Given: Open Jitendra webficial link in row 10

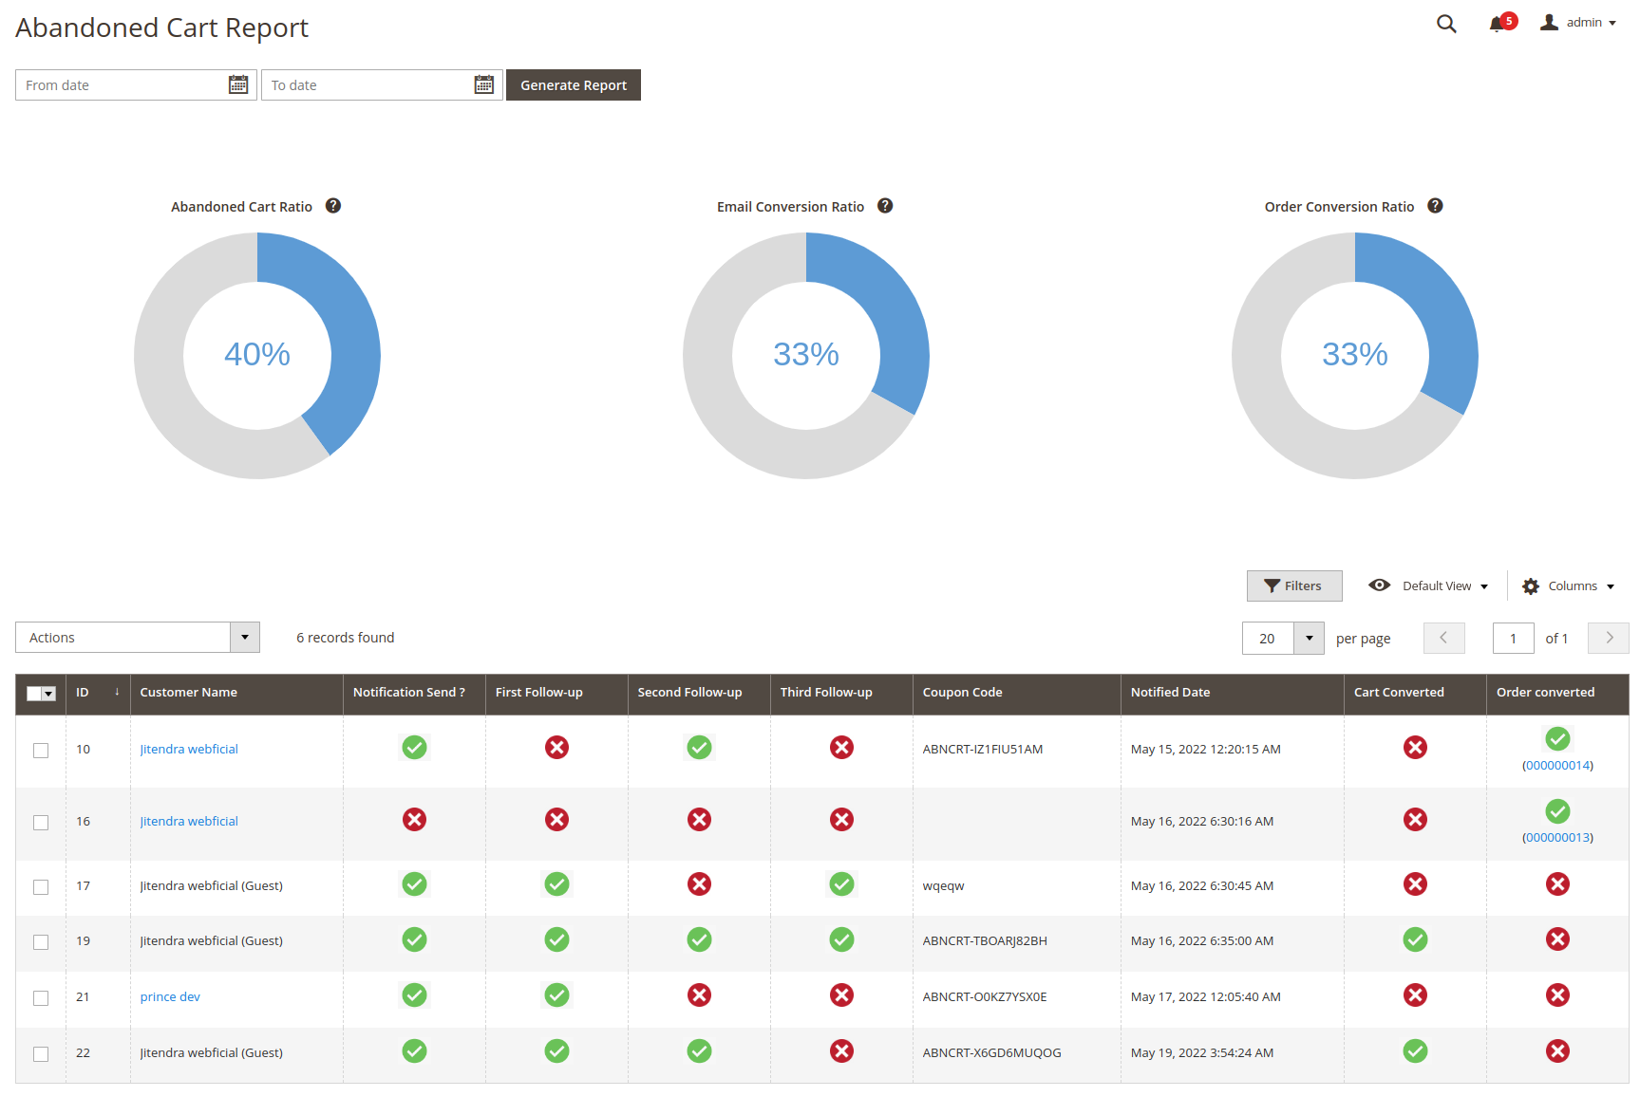Looking at the screenshot, I should 189,750.
